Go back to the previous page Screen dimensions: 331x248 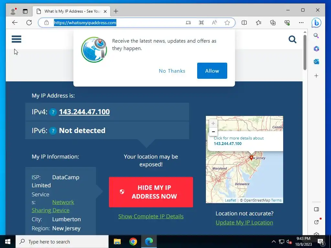15,23
